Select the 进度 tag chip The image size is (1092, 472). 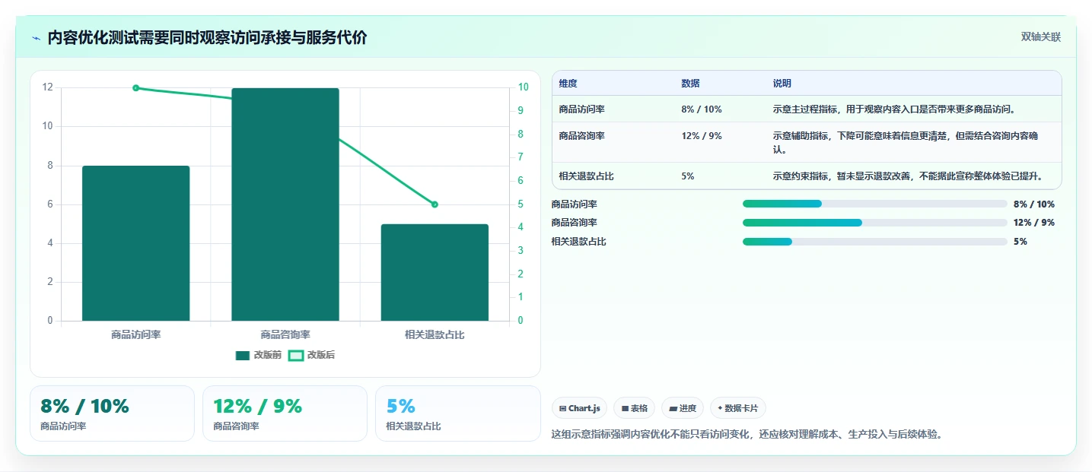(683, 408)
